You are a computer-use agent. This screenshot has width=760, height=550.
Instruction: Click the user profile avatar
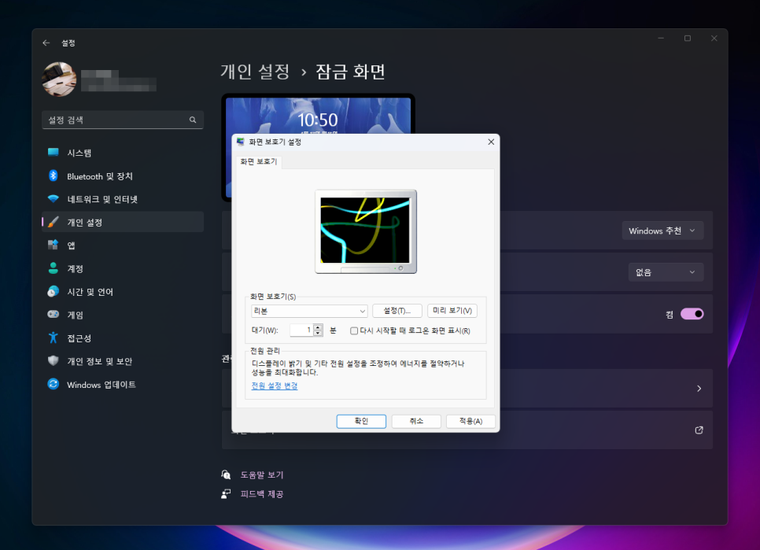pyautogui.click(x=59, y=79)
